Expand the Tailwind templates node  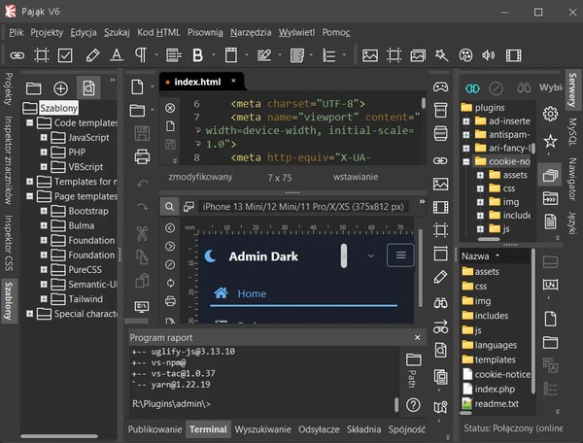tap(44, 299)
